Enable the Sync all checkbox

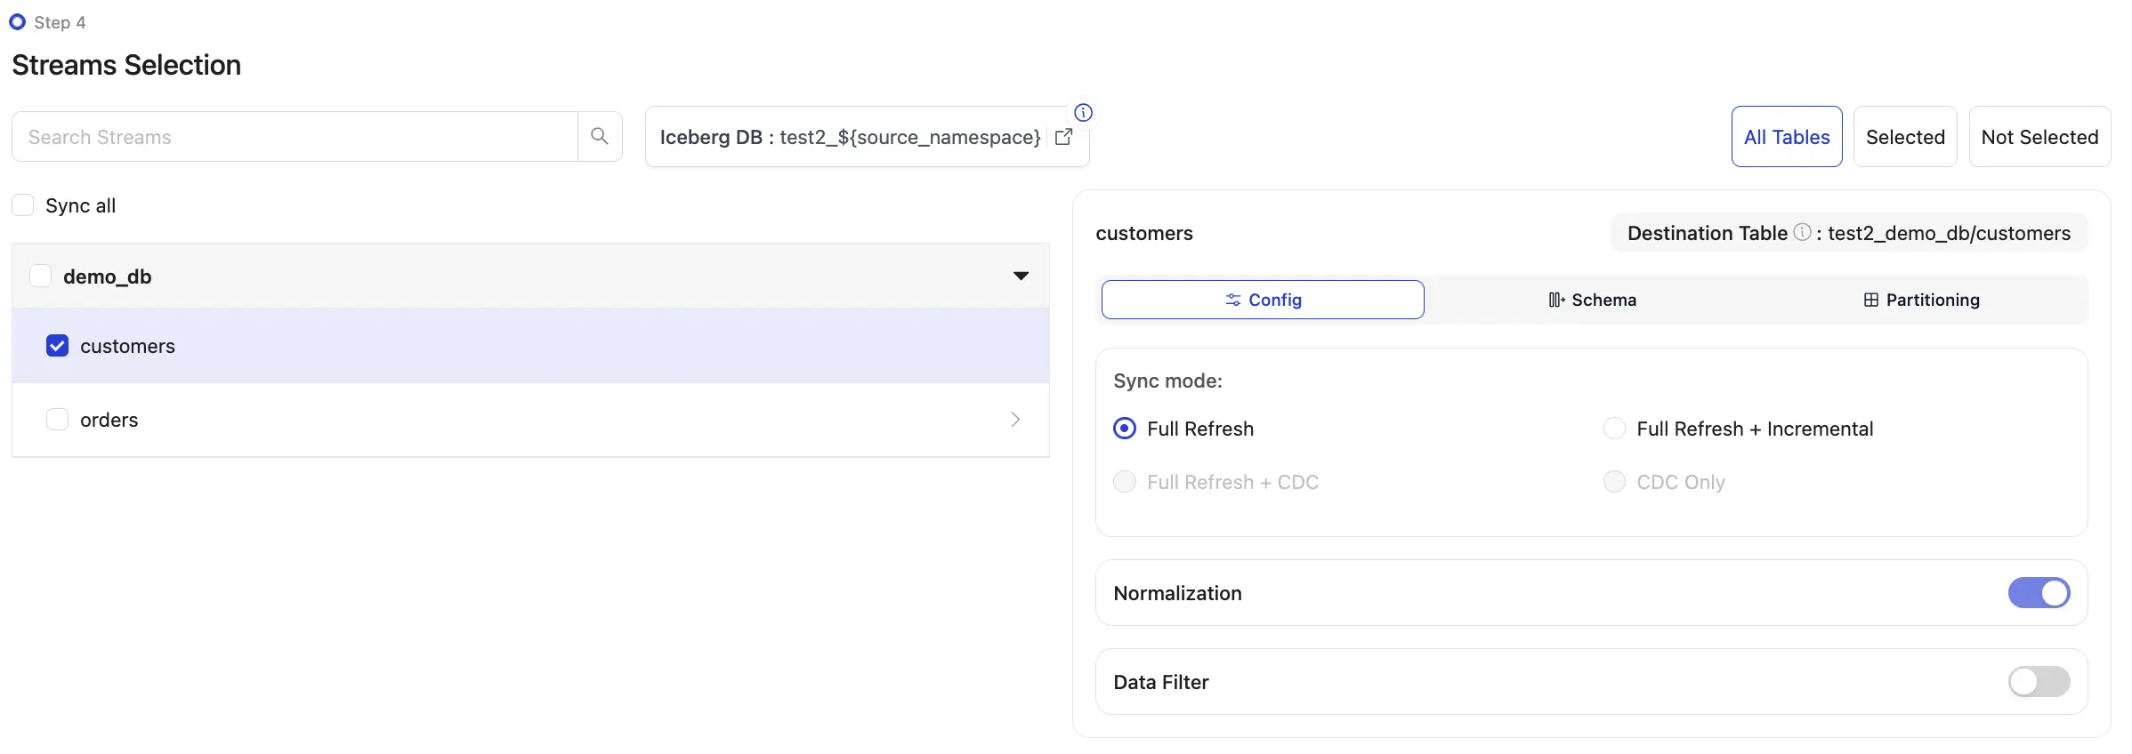coord(23,205)
